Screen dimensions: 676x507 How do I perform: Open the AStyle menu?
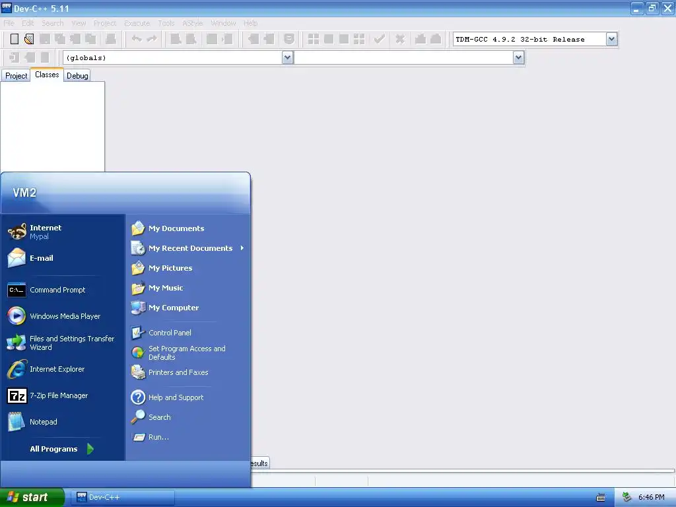[193, 23]
